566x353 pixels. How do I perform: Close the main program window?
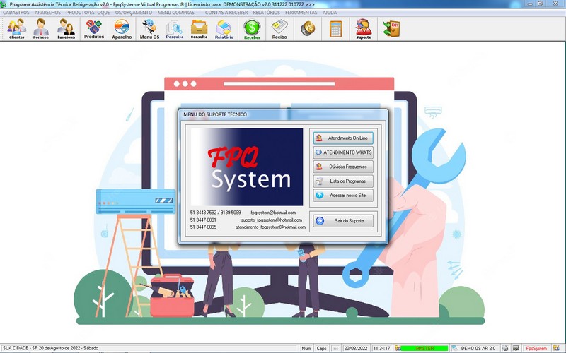tap(556, 4)
